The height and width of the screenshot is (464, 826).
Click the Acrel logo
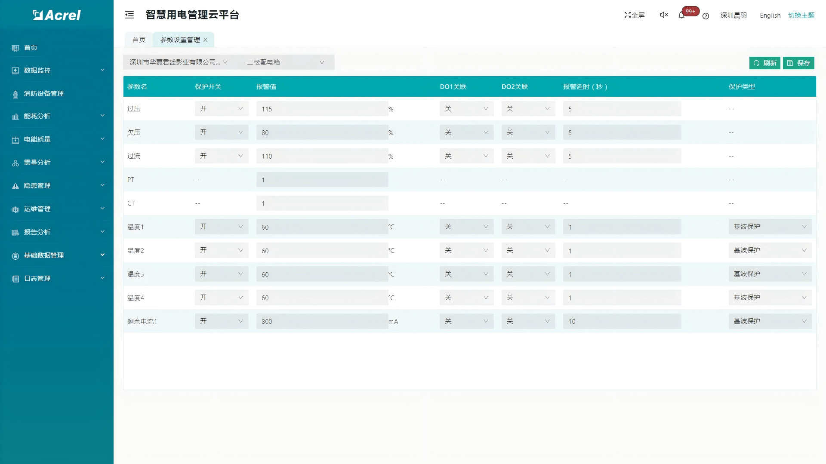[x=57, y=15]
